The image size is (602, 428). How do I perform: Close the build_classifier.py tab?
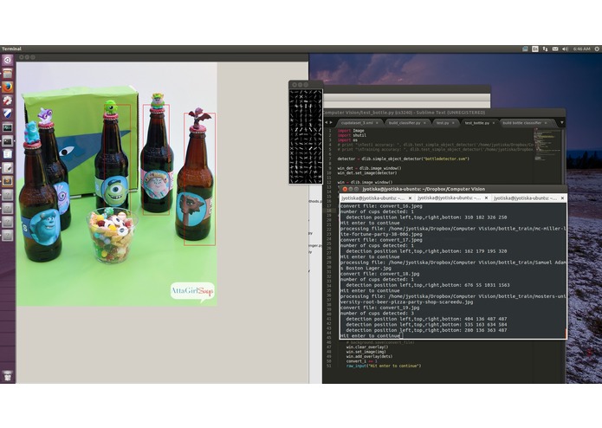click(424, 123)
